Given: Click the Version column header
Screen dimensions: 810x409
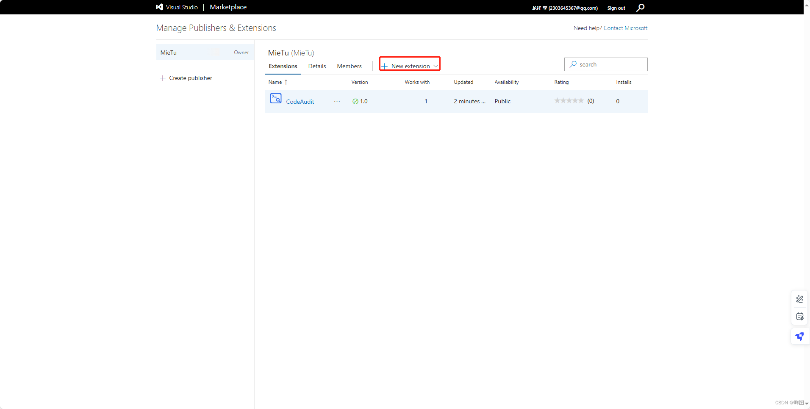Looking at the screenshot, I should [360, 82].
